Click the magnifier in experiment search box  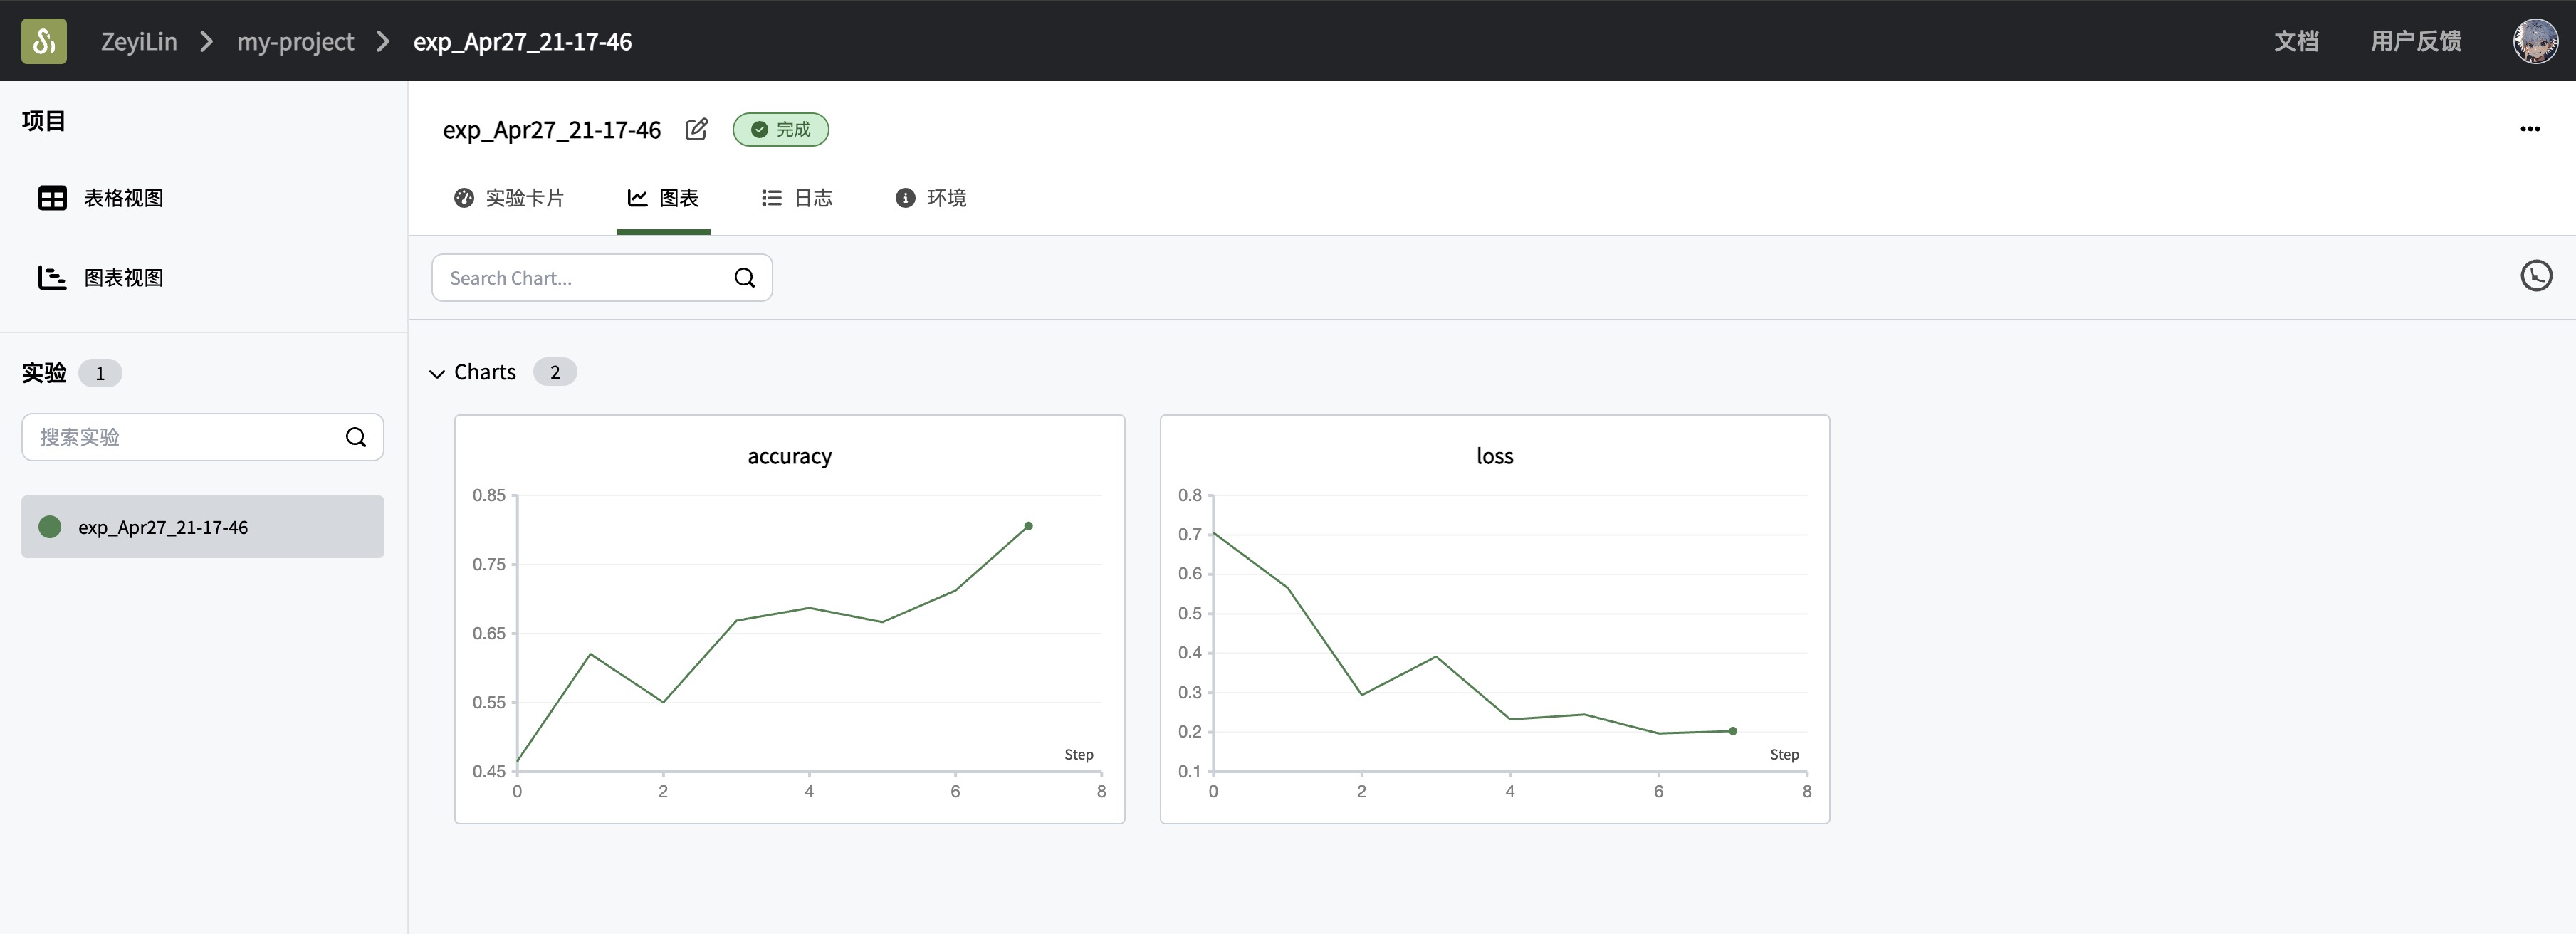click(x=356, y=437)
